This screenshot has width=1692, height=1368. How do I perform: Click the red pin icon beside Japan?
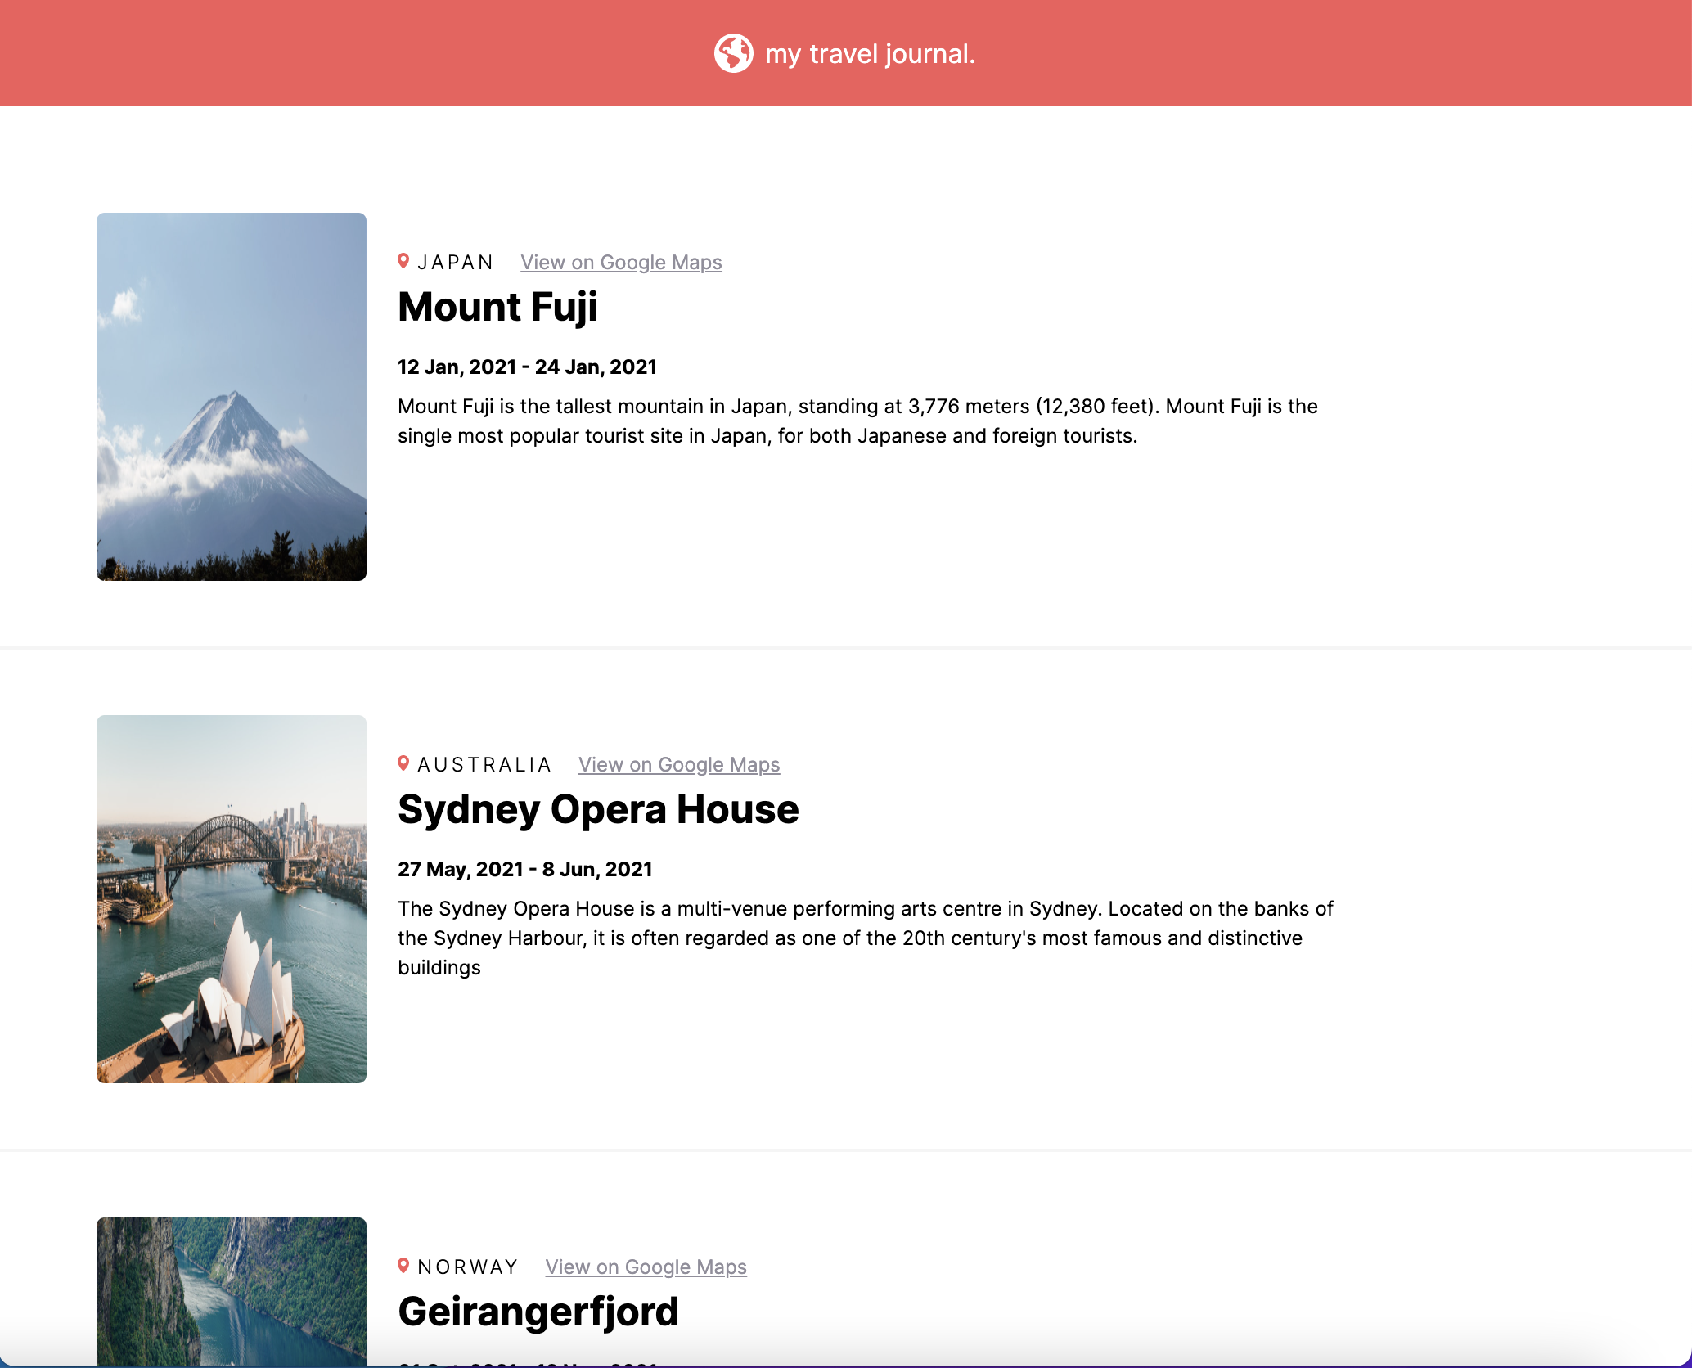click(403, 261)
